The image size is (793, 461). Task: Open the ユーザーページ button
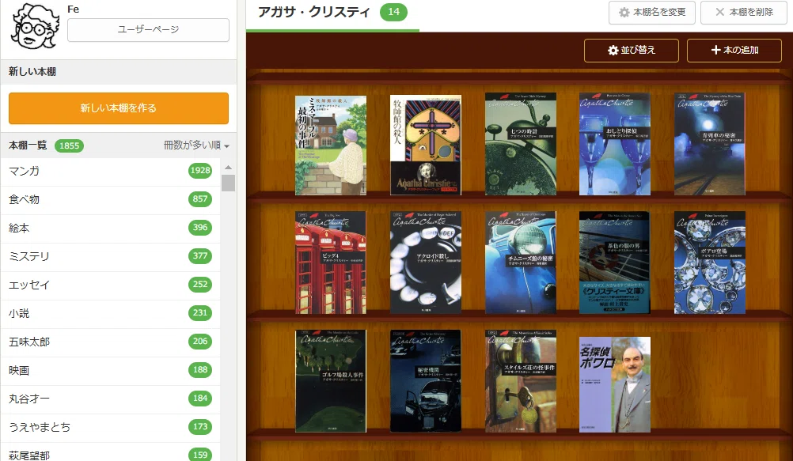click(148, 30)
